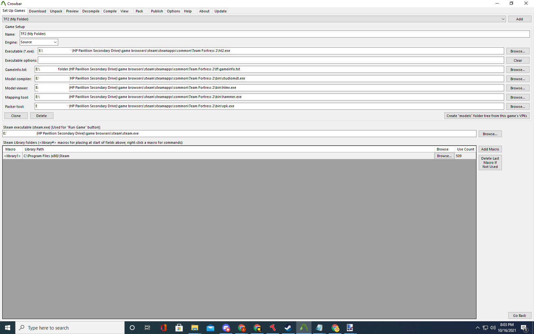Image resolution: width=534 pixels, height=334 pixels.
Task: Open Cortana from the taskbar
Action: tap(132, 328)
